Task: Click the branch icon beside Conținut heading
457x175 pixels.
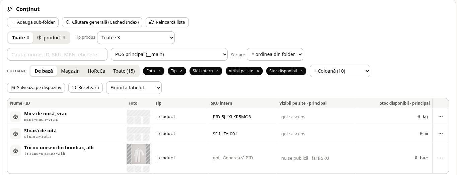Action: [x=10, y=9]
